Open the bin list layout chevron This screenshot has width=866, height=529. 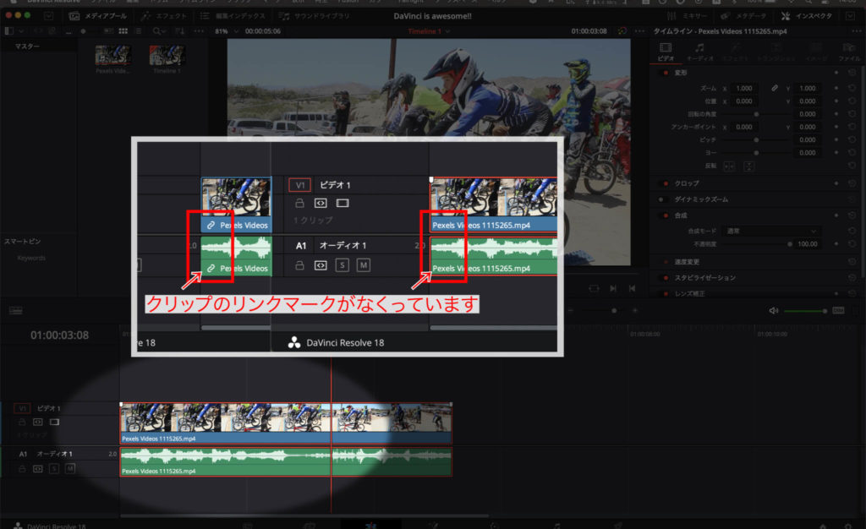(21, 31)
